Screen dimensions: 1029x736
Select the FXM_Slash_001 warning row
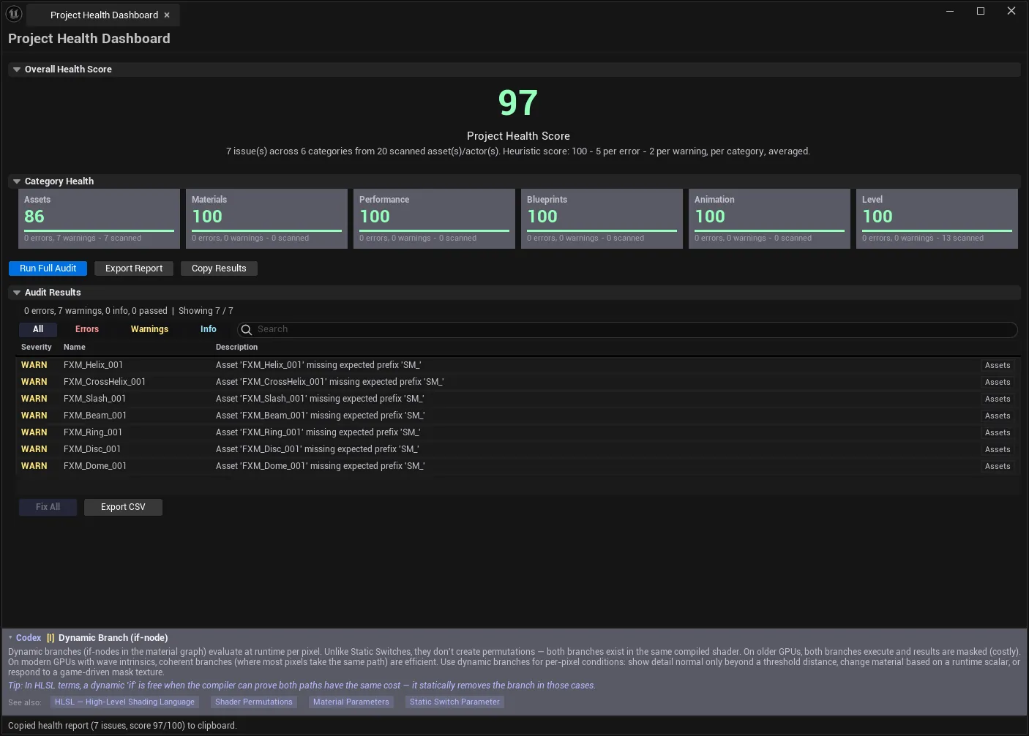pyautogui.click(x=517, y=399)
